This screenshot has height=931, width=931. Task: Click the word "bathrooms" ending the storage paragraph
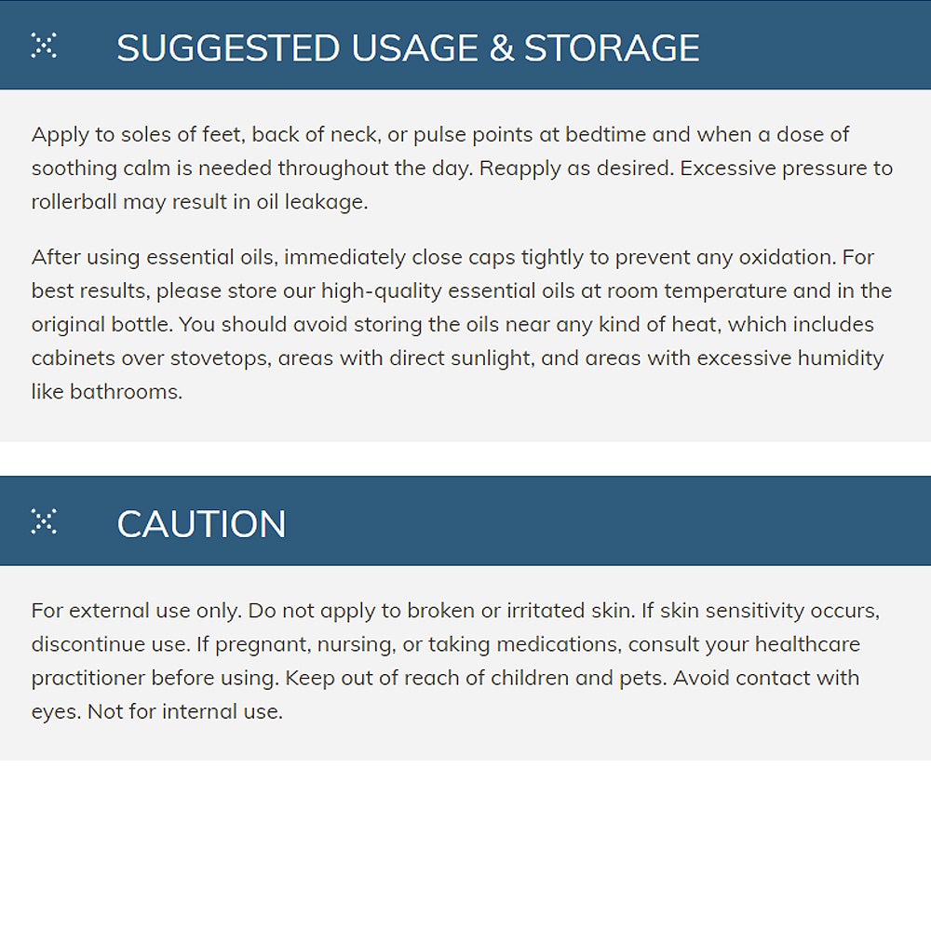[x=124, y=392]
